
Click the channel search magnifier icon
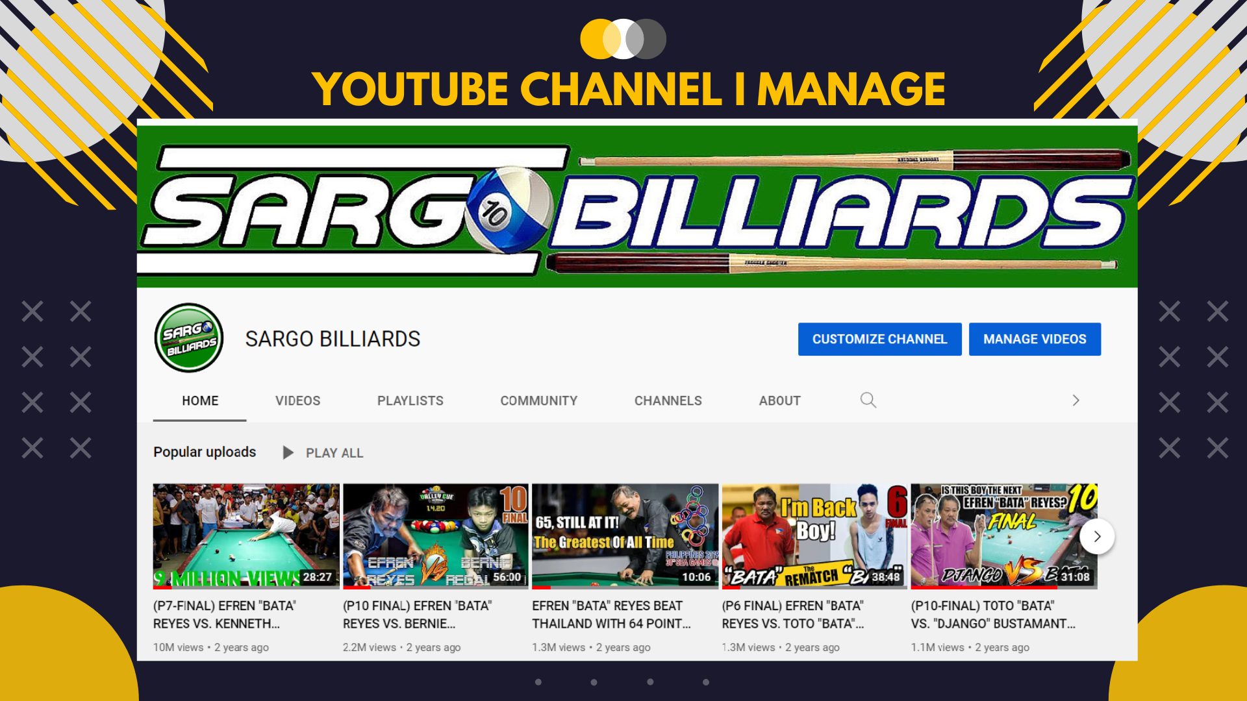click(868, 400)
